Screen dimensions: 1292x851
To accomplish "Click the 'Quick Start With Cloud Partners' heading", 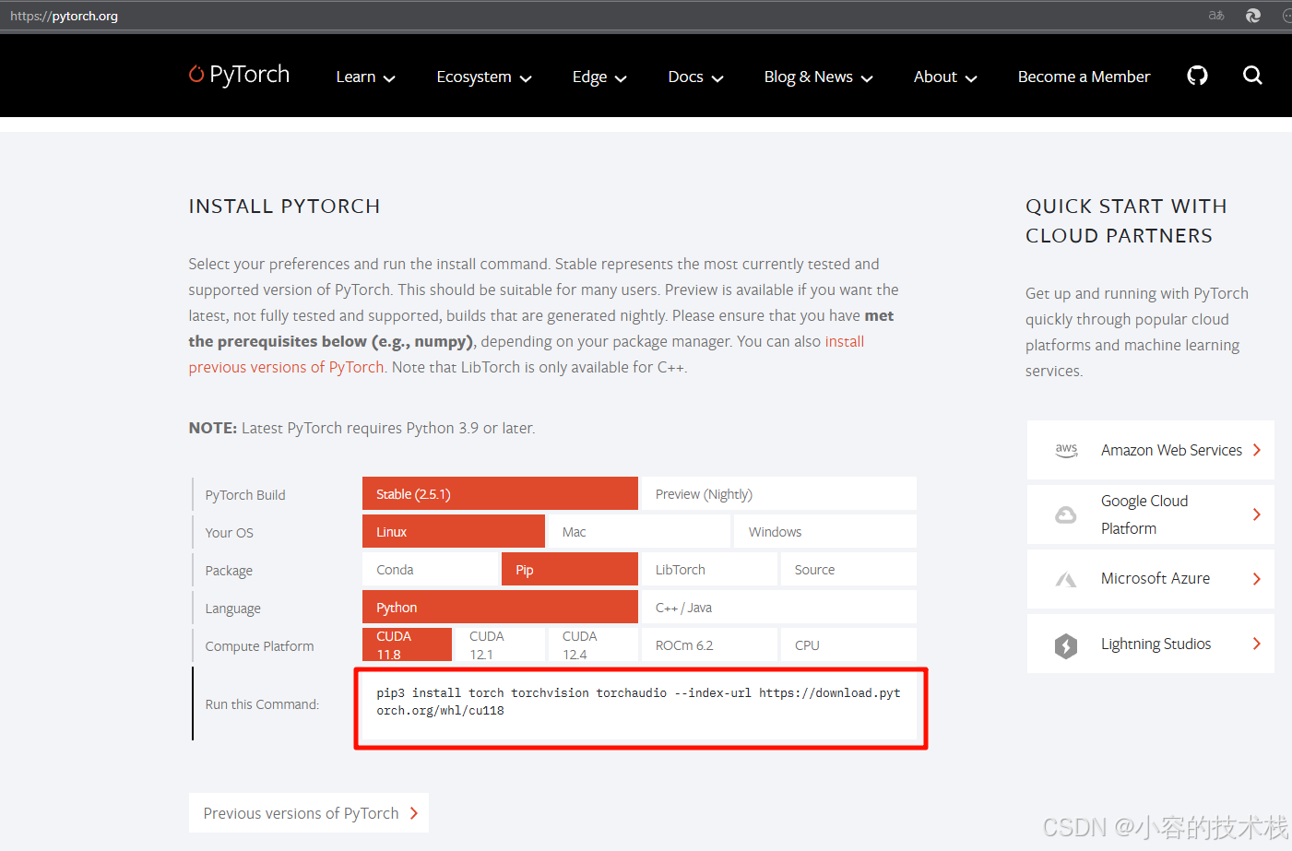I will point(1126,221).
